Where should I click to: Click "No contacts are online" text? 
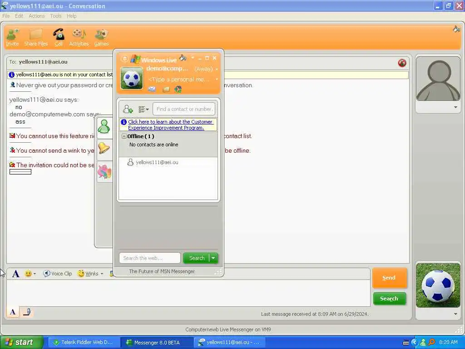click(153, 145)
